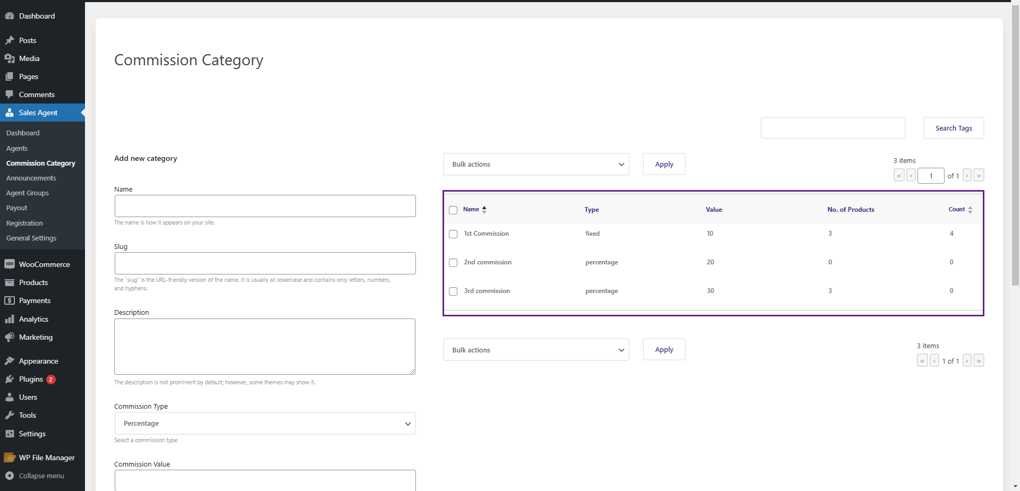This screenshot has height=491, width=1020.
Task: Sort the table by the Name arrows
Action: tap(484, 210)
